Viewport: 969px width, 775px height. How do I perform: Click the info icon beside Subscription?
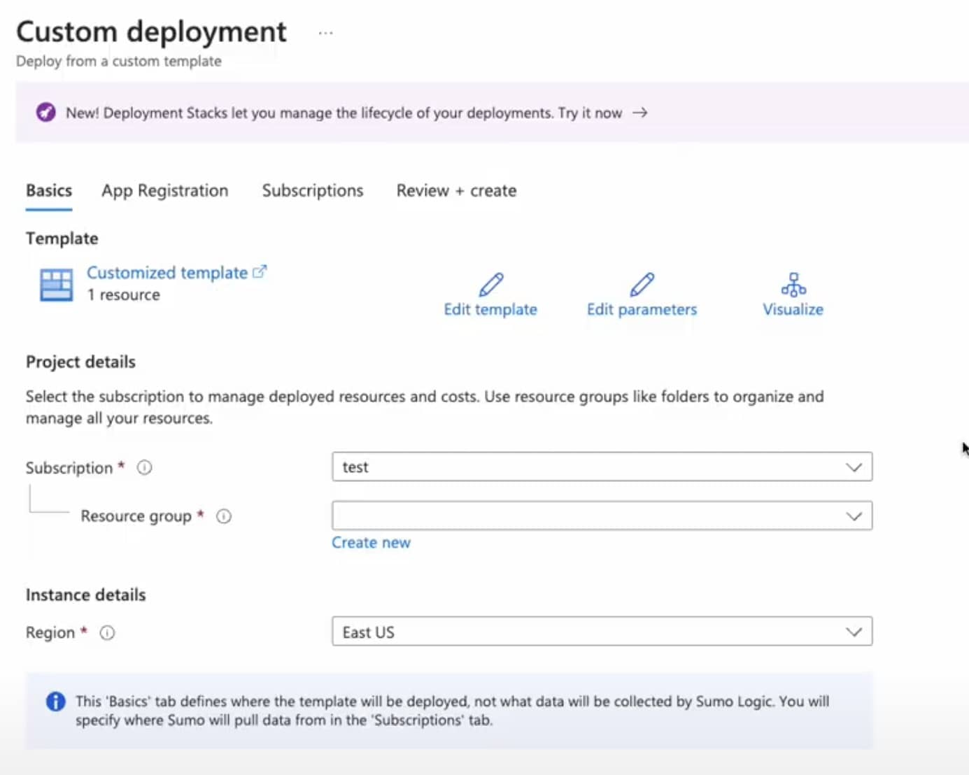(x=144, y=467)
